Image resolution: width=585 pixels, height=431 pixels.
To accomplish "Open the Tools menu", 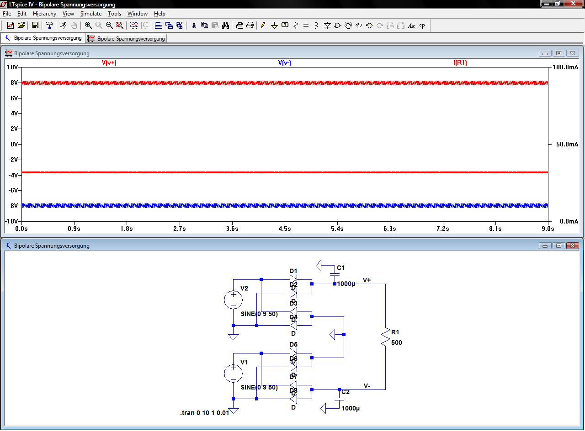I will (114, 14).
